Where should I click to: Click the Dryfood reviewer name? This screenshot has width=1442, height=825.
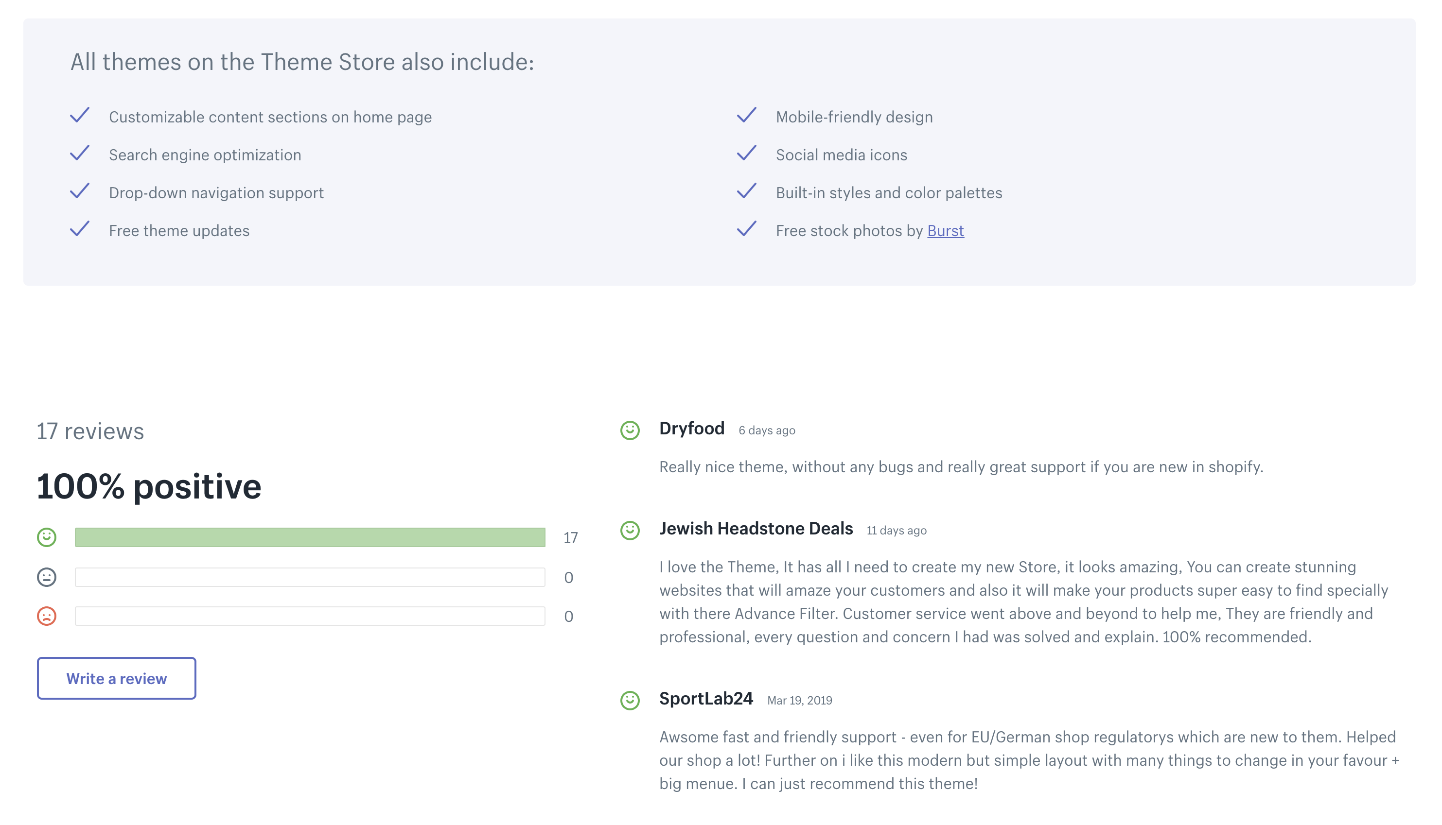(691, 429)
